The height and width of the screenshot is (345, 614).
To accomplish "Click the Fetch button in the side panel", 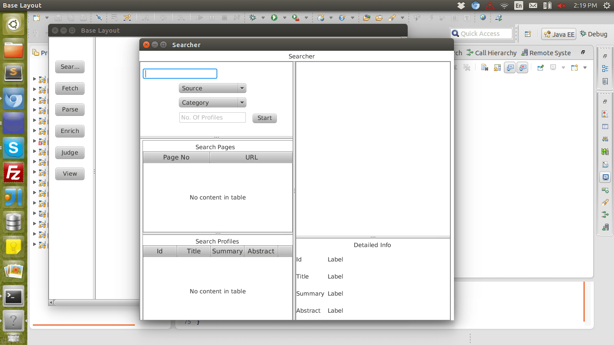I will (70, 88).
